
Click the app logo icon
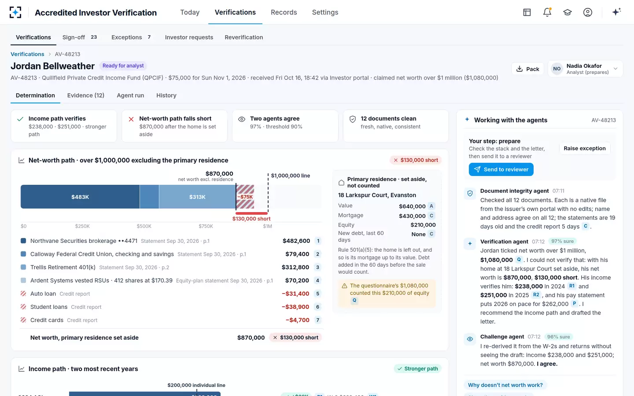point(15,12)
